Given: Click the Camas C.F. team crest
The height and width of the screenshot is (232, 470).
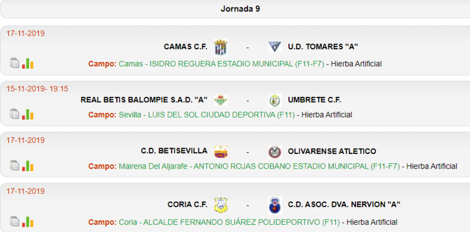Looking at the screenshot, I should [x=221, y=47].
